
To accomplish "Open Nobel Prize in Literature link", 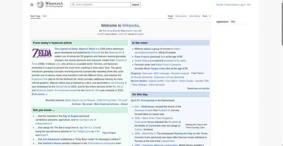I will point(168,64).
